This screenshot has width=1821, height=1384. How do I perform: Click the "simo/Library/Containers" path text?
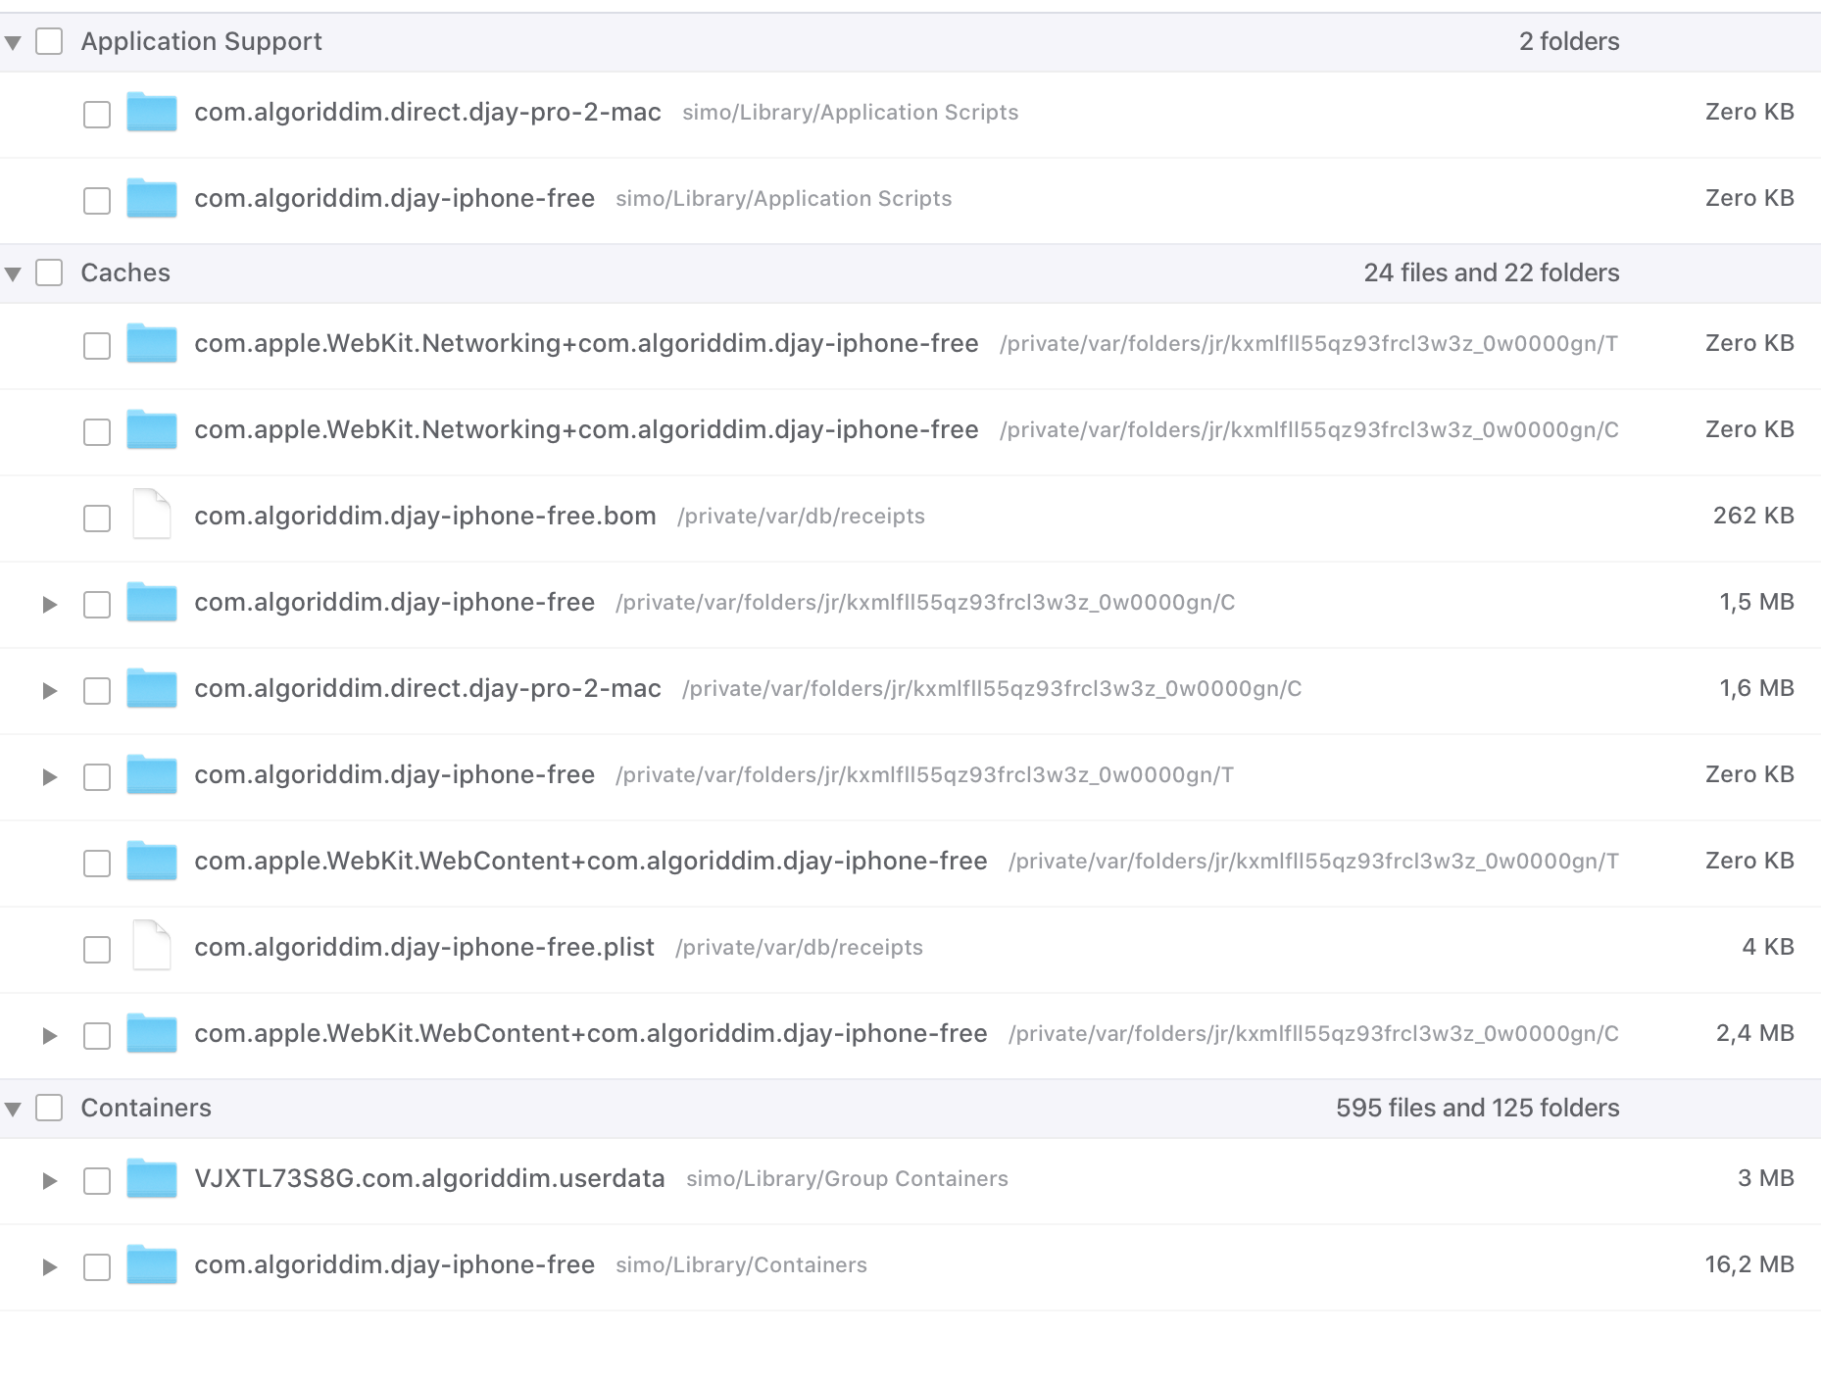click(x=741, y=1264)
